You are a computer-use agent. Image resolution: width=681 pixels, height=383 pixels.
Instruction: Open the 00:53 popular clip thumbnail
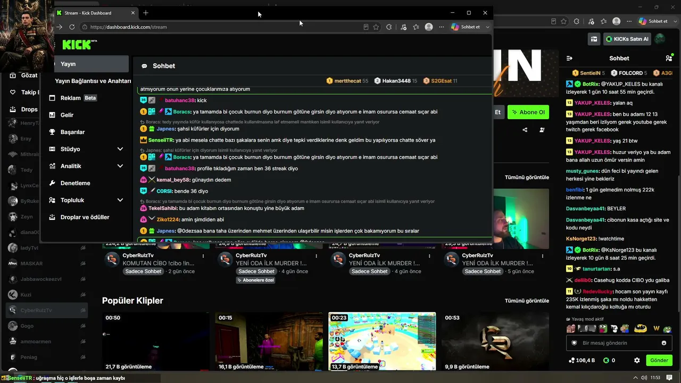[495, 342]
